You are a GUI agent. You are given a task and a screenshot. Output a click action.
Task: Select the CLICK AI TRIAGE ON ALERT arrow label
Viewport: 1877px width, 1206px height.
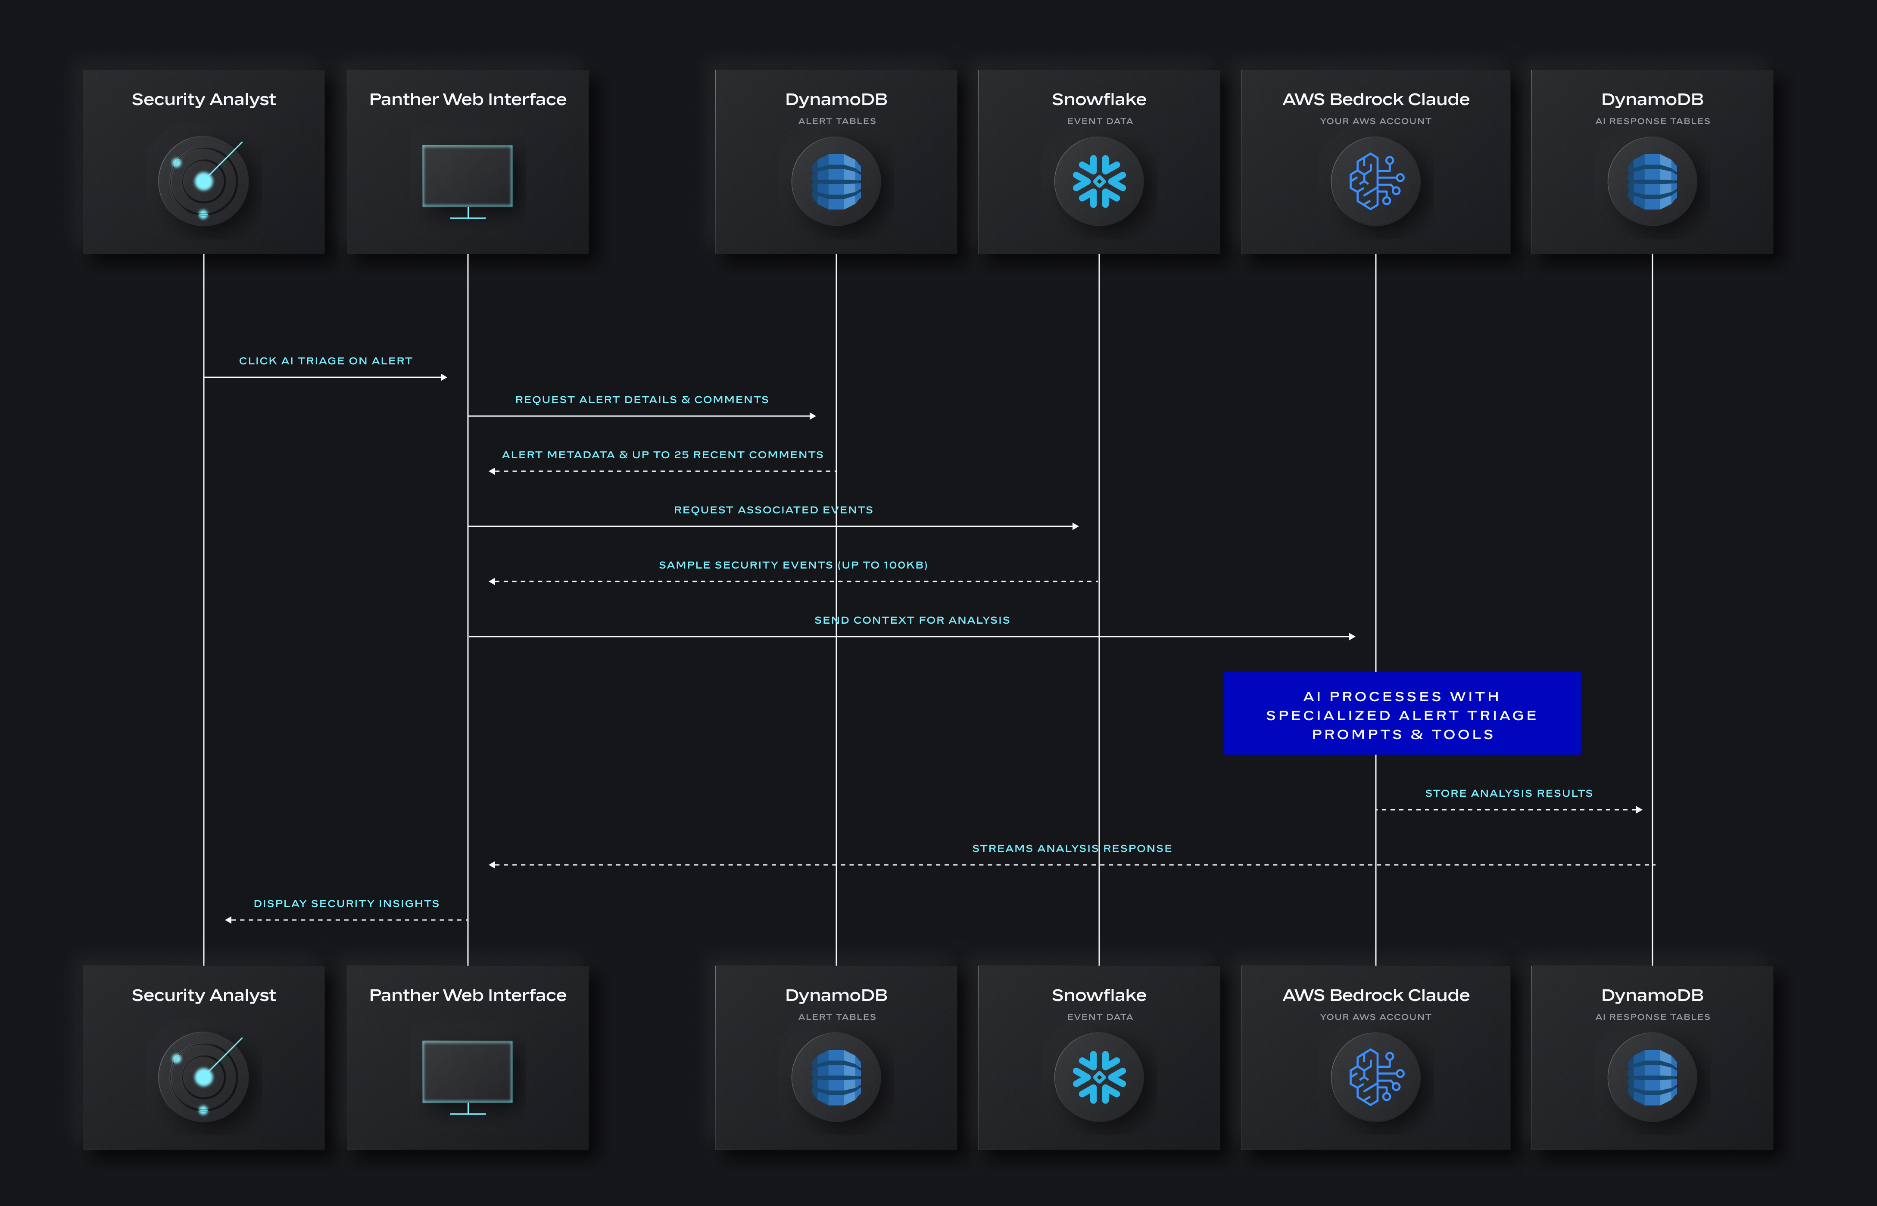[x=325, y=360]
